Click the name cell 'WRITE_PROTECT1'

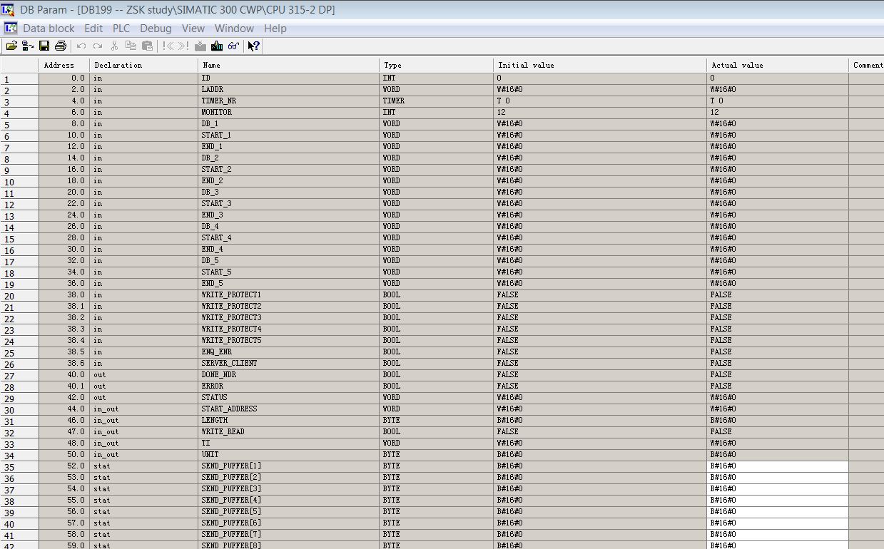pos(288,294)
